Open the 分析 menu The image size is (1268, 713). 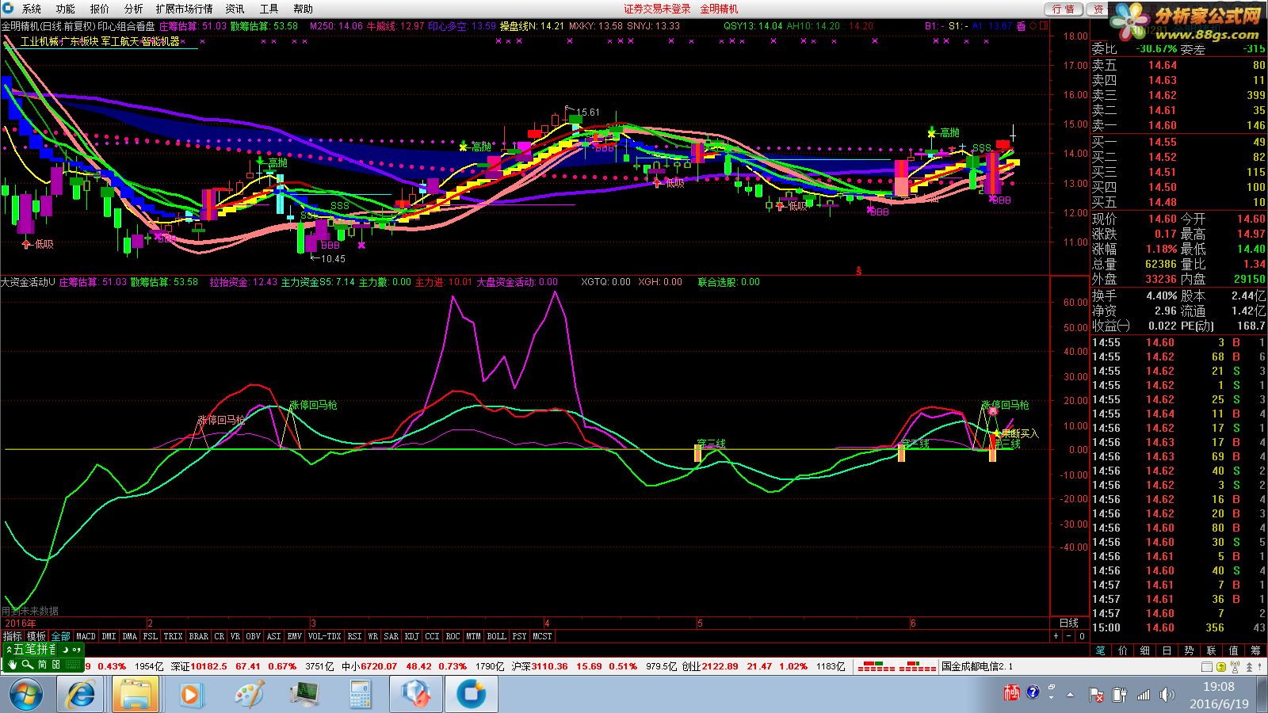click(134, 9)
